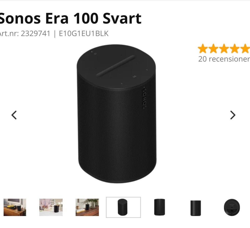Show the speaker bottom view thumbnail
The height and width of the screenshot is (228, 250).
pyautogui.click(x=232, y=207)
